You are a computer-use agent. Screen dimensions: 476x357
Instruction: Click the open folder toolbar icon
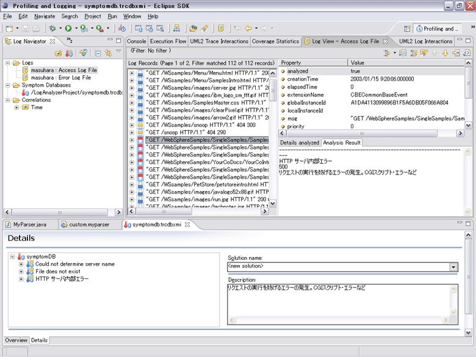point(193,29)
